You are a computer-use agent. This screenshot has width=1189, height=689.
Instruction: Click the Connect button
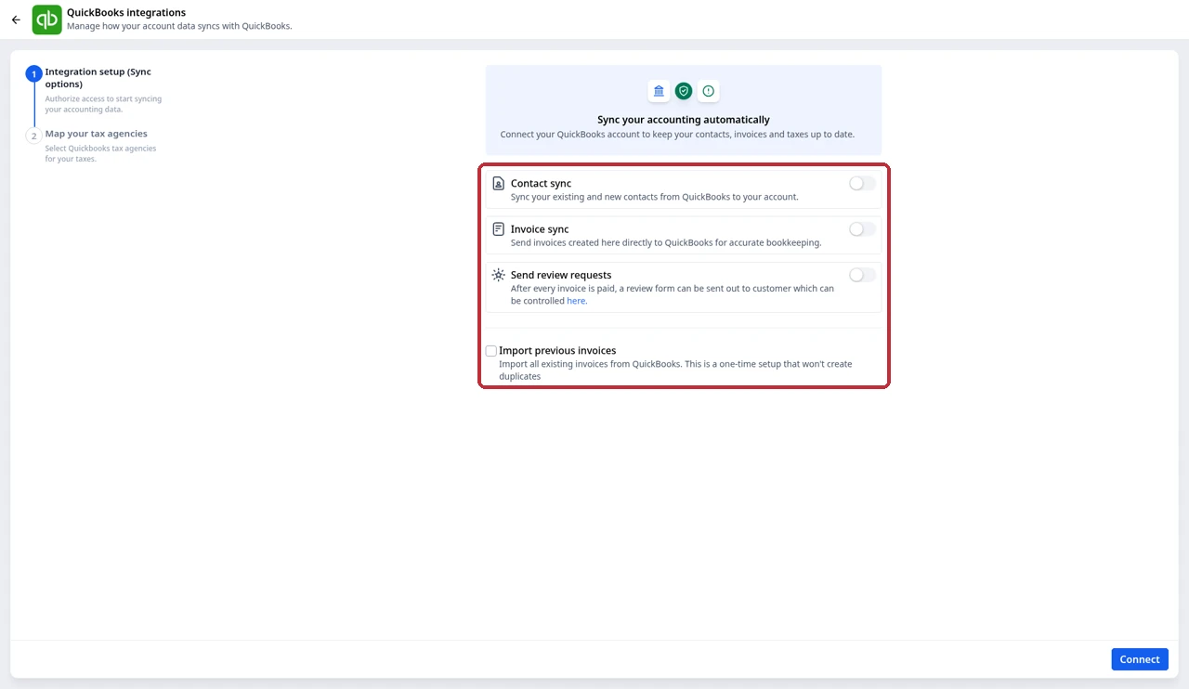pos(1140,659)
